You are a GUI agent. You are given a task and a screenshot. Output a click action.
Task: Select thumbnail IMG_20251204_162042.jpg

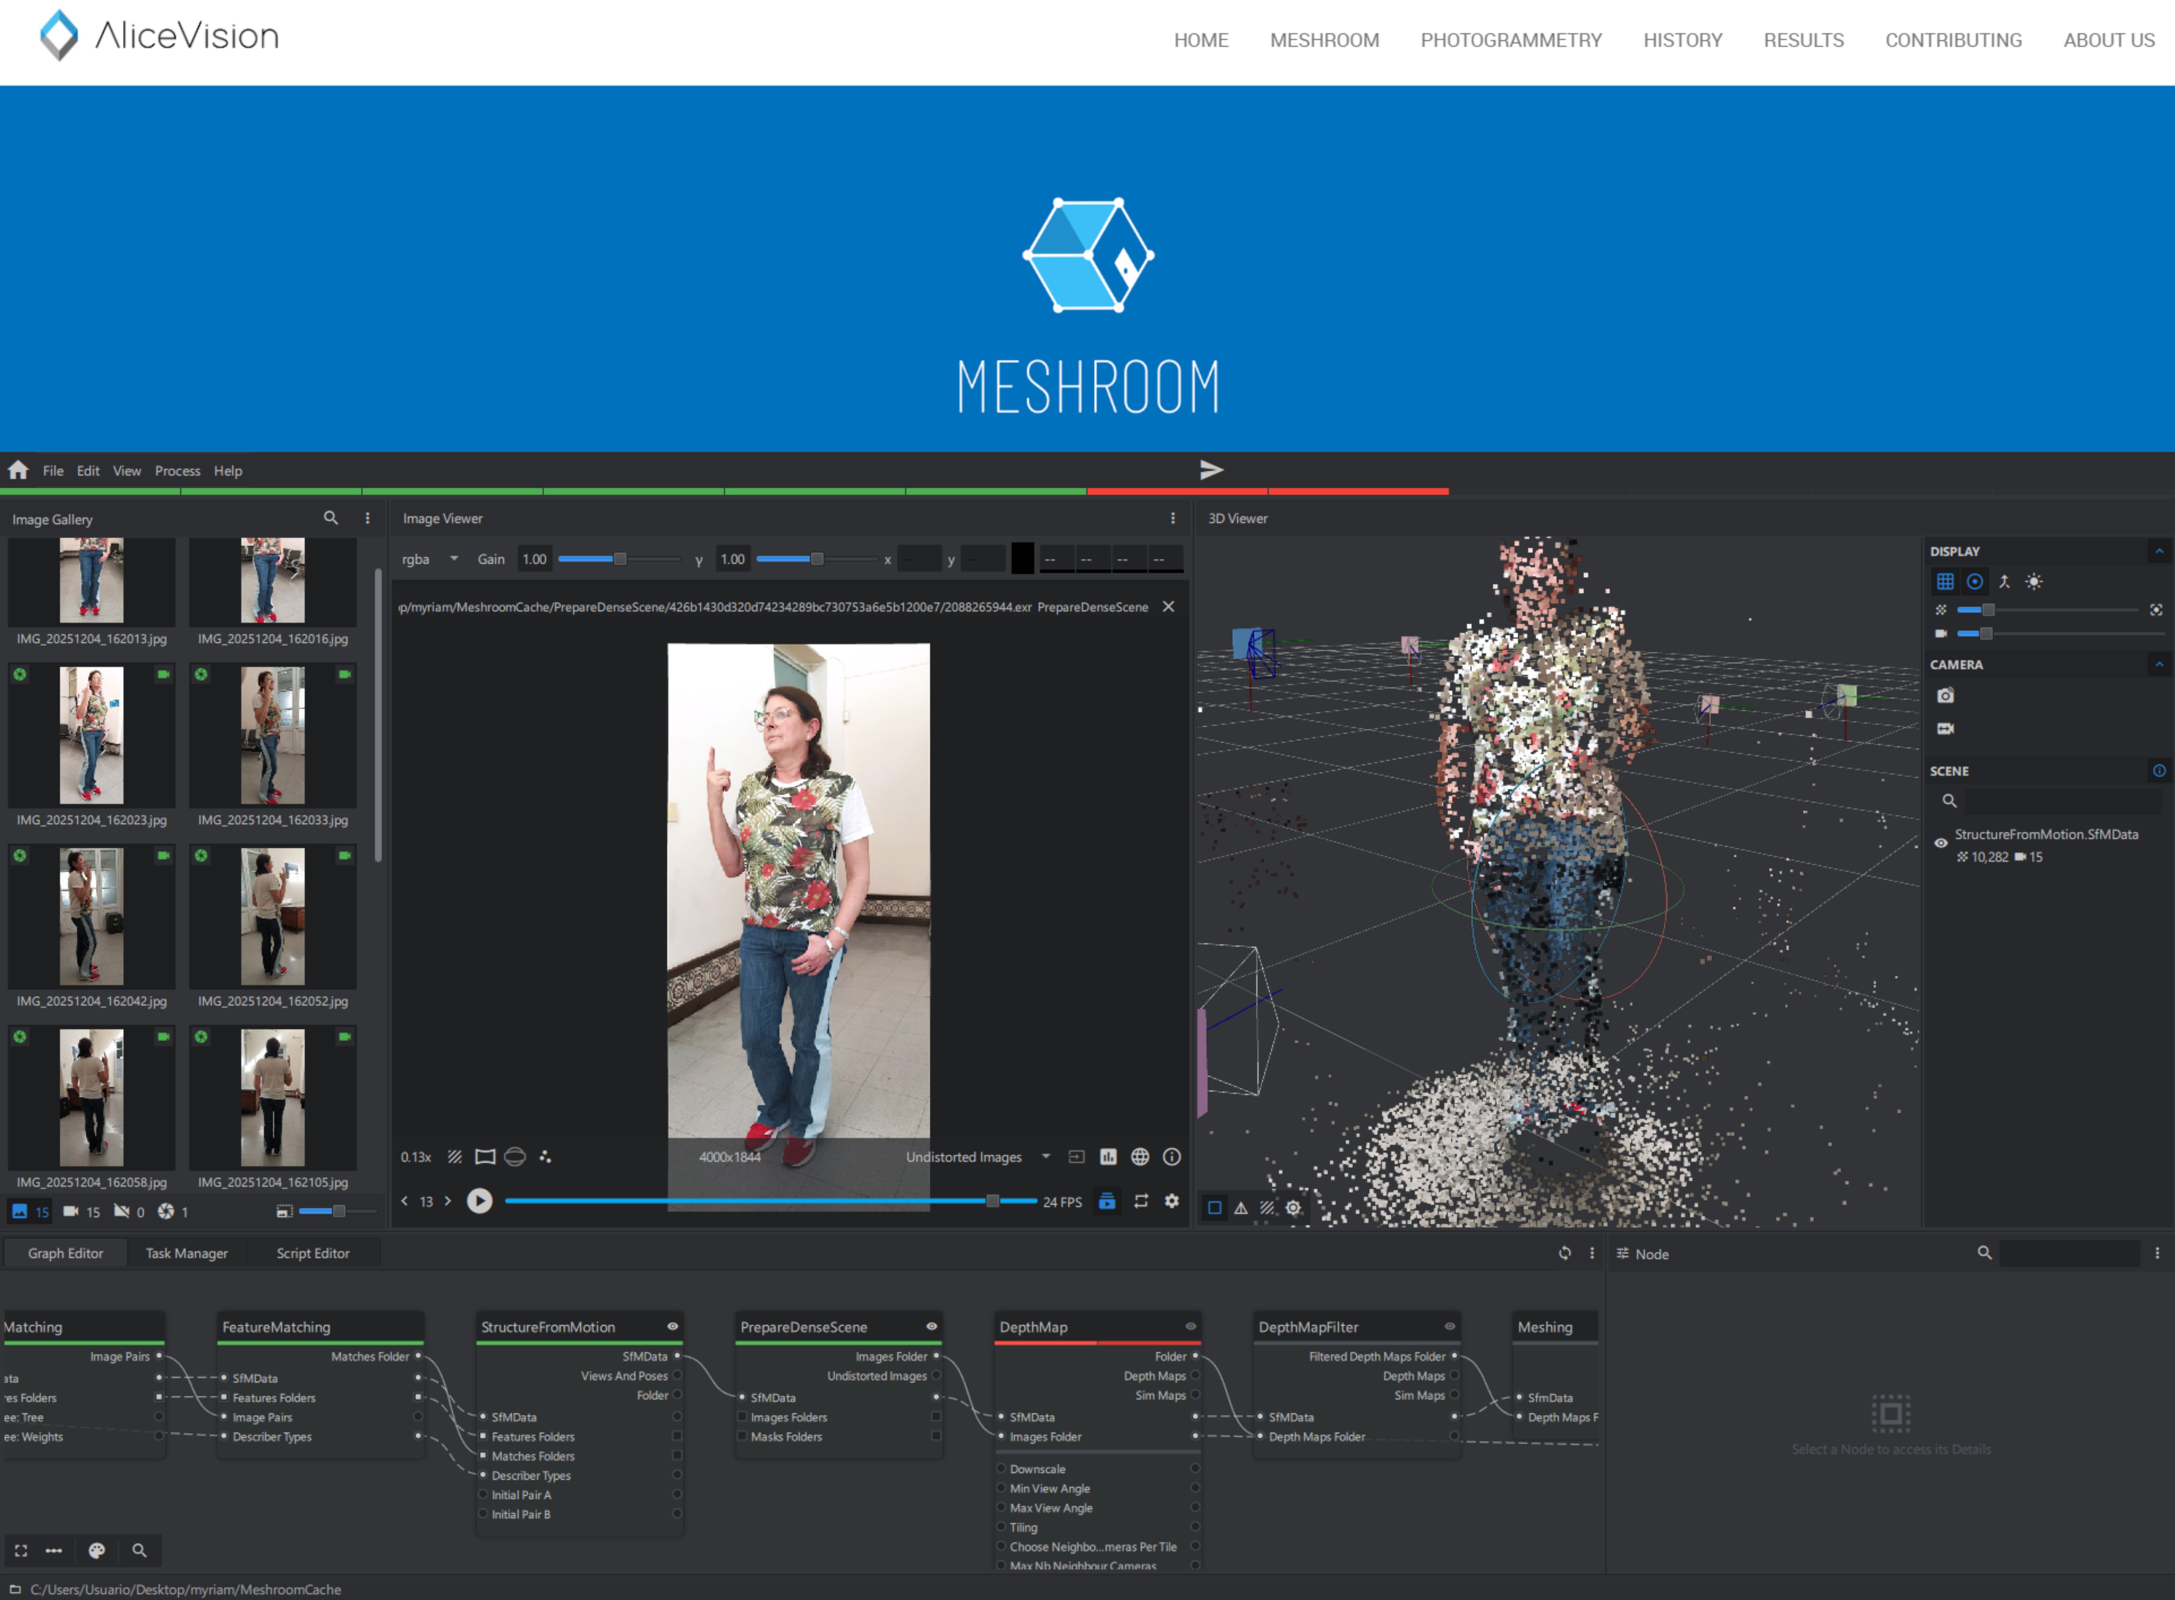tap(91, 916)
